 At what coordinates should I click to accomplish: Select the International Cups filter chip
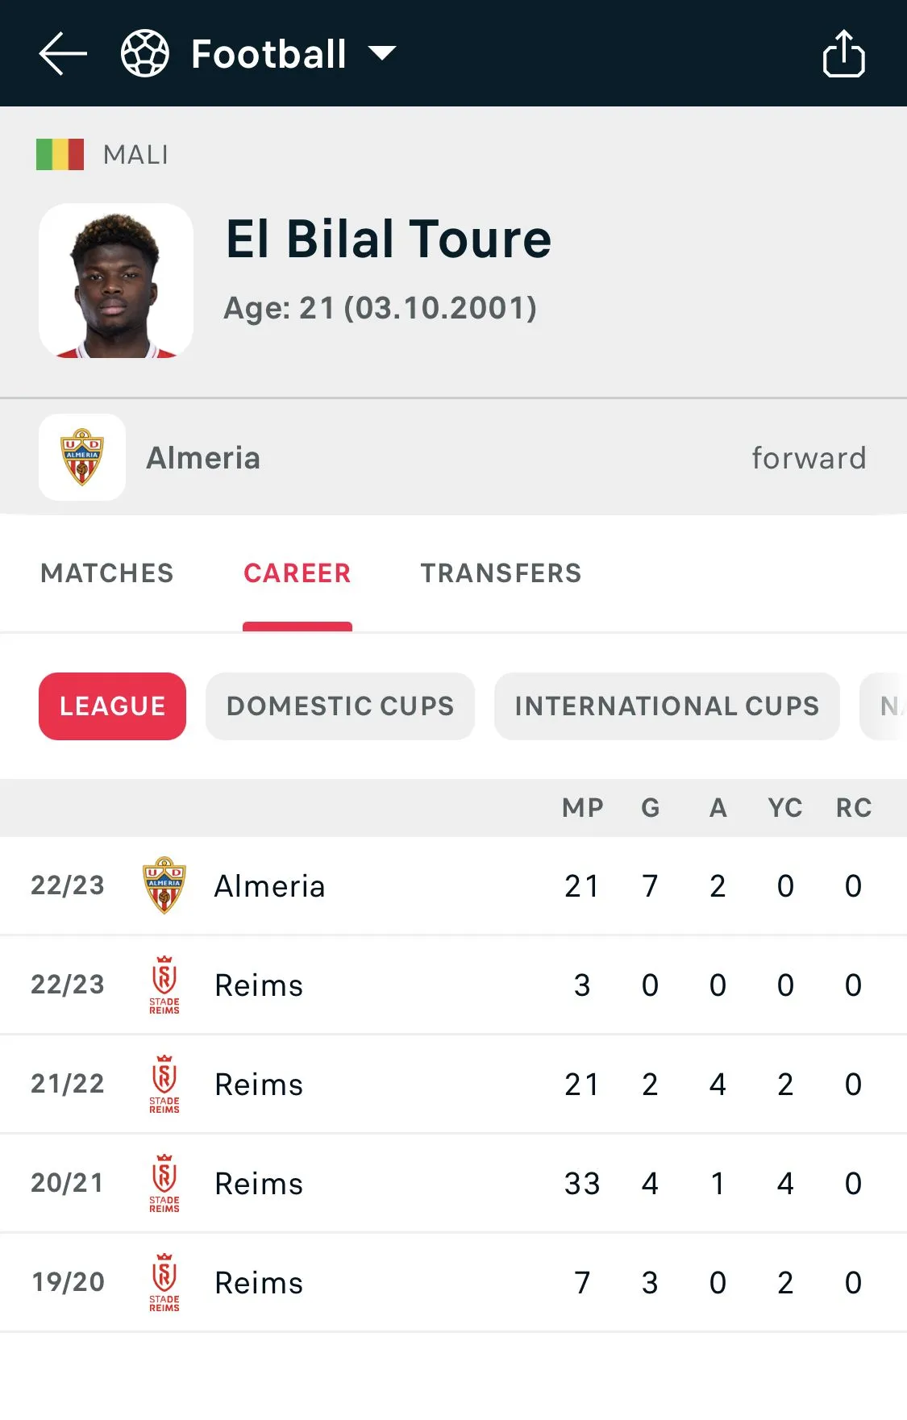pos(667,706)
